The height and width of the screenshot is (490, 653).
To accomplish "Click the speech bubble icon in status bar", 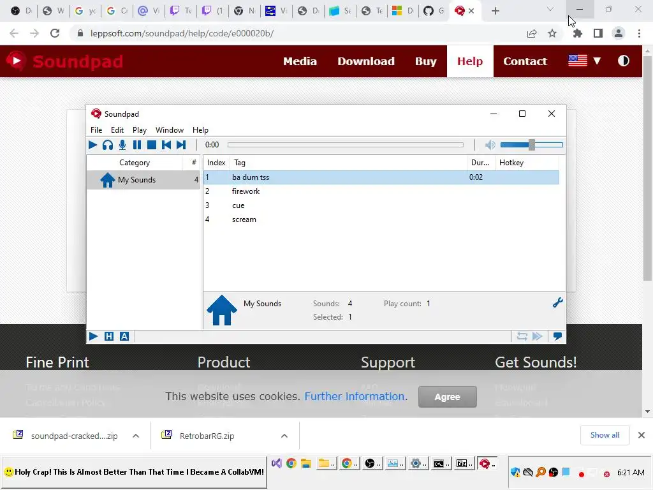I will click(x=557, y=336).
